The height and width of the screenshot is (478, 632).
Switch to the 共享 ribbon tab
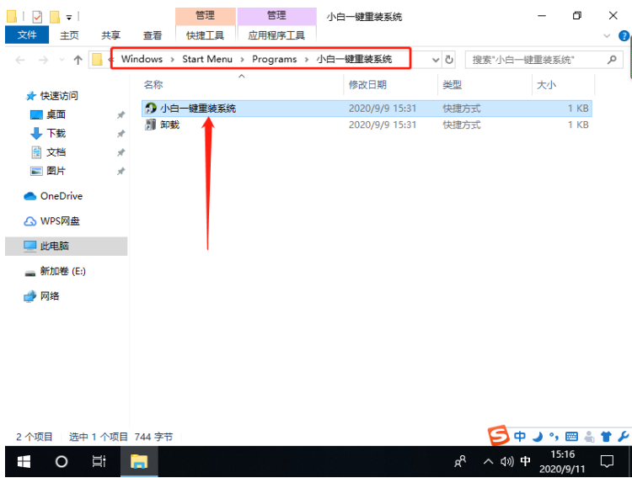pos(111,35)
